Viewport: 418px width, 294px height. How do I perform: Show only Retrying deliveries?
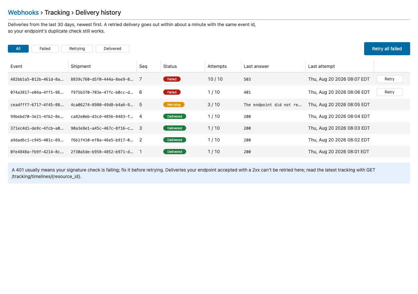[x=77, y=49]
